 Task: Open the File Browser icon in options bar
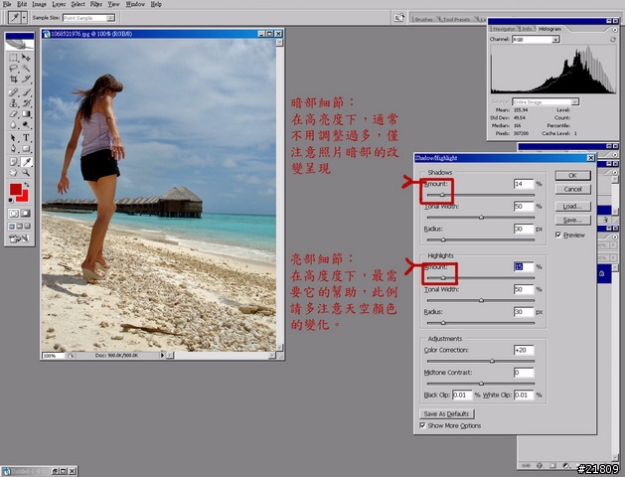click(398, 18)
